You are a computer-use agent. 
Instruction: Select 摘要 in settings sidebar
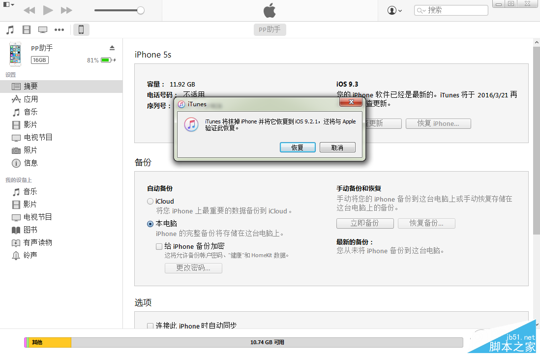click(x=61, y=87)
